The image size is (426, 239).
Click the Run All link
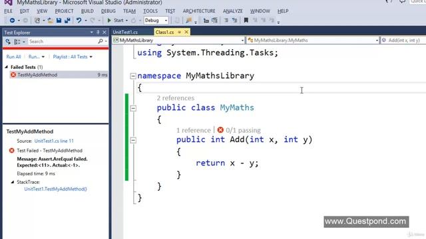(x=13, y=56)
